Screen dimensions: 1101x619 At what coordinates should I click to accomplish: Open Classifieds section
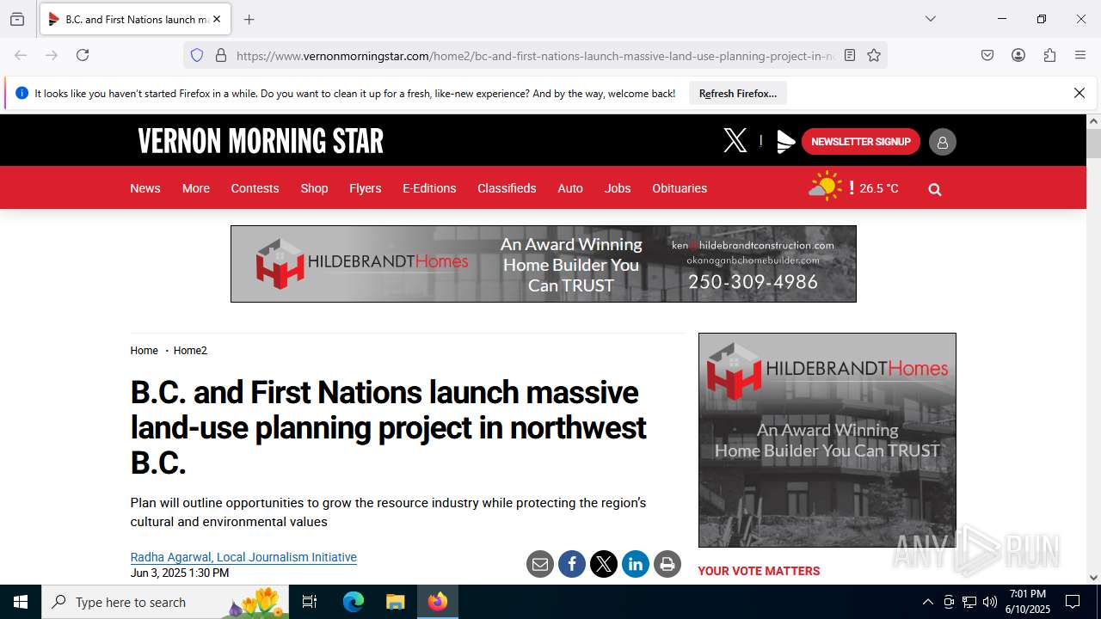click(x=507, y=188)
